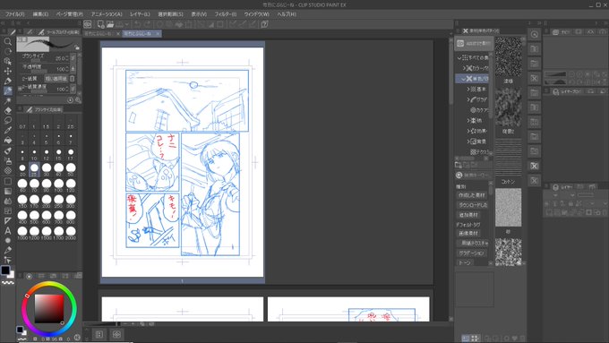Select the Ruler tool

(7, 220)
